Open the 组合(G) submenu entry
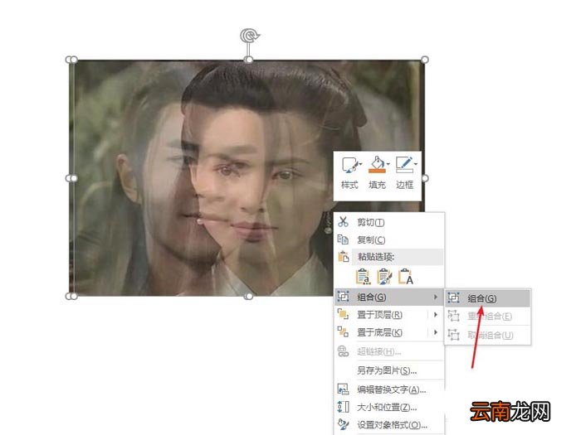 389,297
